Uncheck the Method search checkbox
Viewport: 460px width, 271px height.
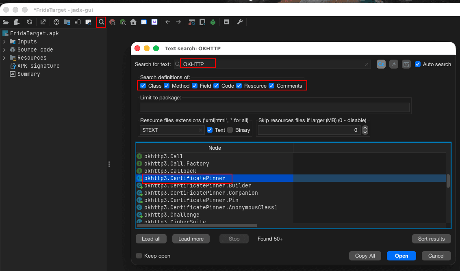tap(167, 86)
